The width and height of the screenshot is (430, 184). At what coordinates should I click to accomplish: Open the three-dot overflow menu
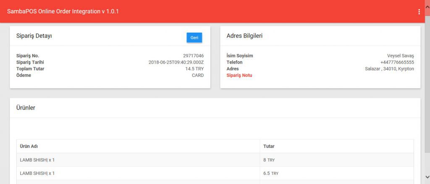419,12
